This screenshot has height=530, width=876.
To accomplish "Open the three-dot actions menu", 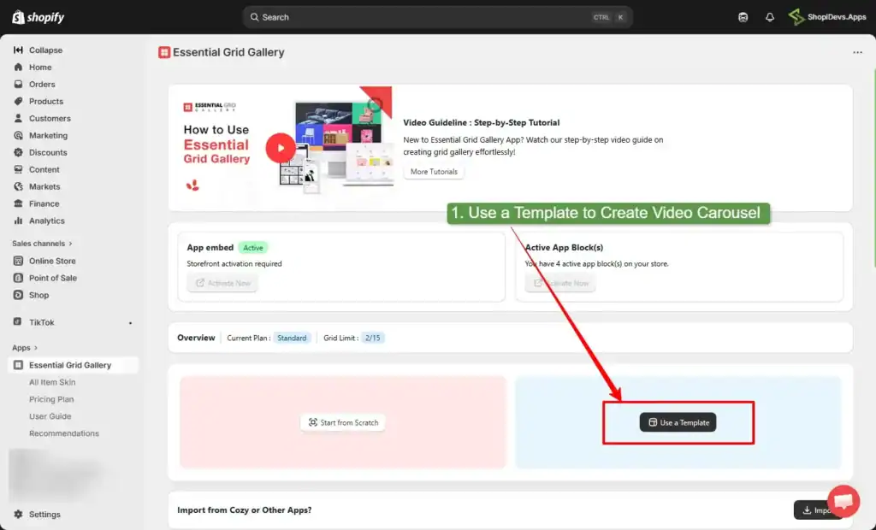I will (858, 52).
